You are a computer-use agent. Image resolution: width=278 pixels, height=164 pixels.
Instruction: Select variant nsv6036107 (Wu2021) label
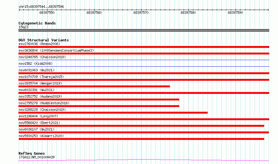[37, 129]
